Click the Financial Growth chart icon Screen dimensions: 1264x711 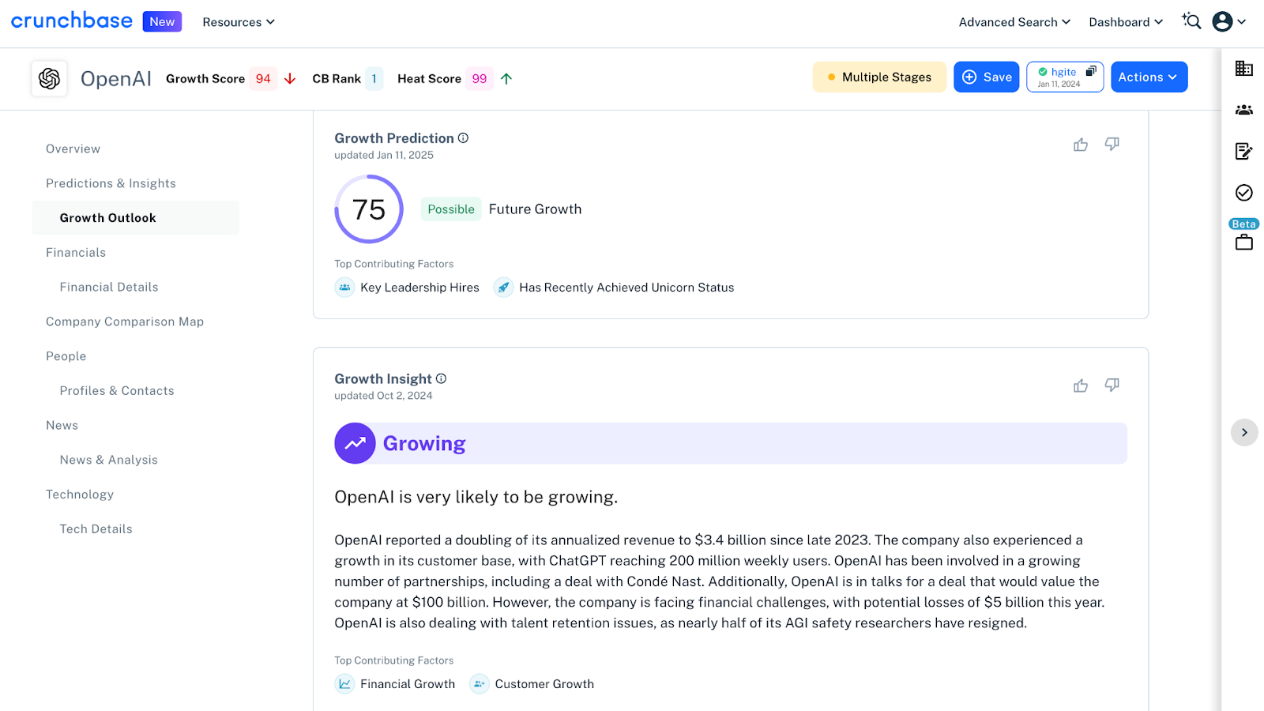pos(344,684)
